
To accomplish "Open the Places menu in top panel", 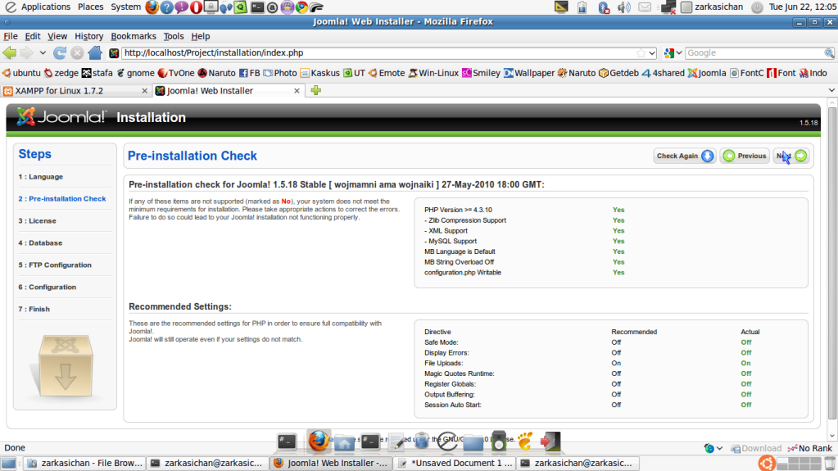I will pos(90,7).
